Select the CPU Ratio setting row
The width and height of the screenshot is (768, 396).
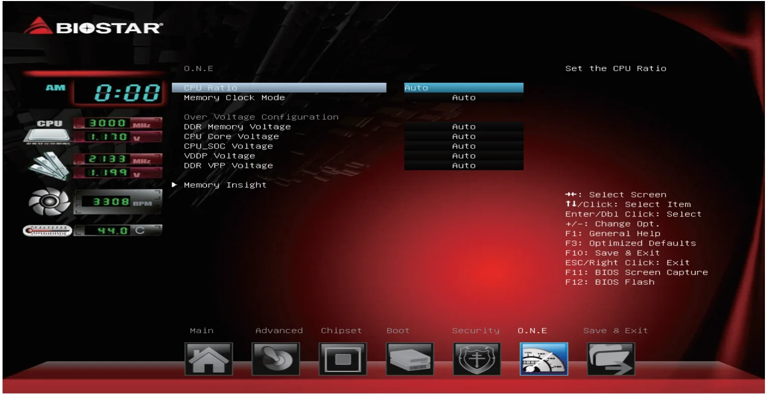point(279,88)
